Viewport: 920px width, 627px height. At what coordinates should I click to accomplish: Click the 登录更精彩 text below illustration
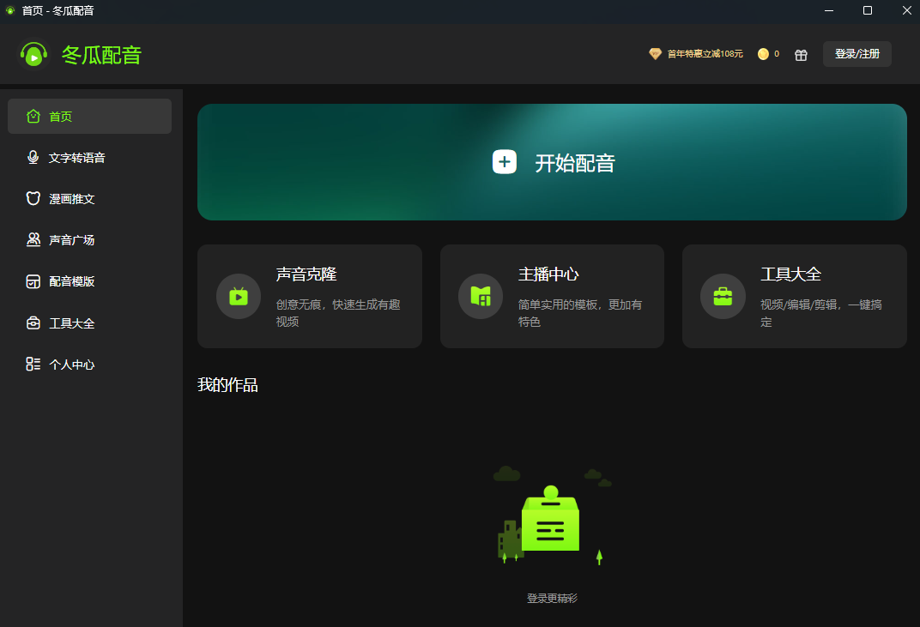click(552, 599)
